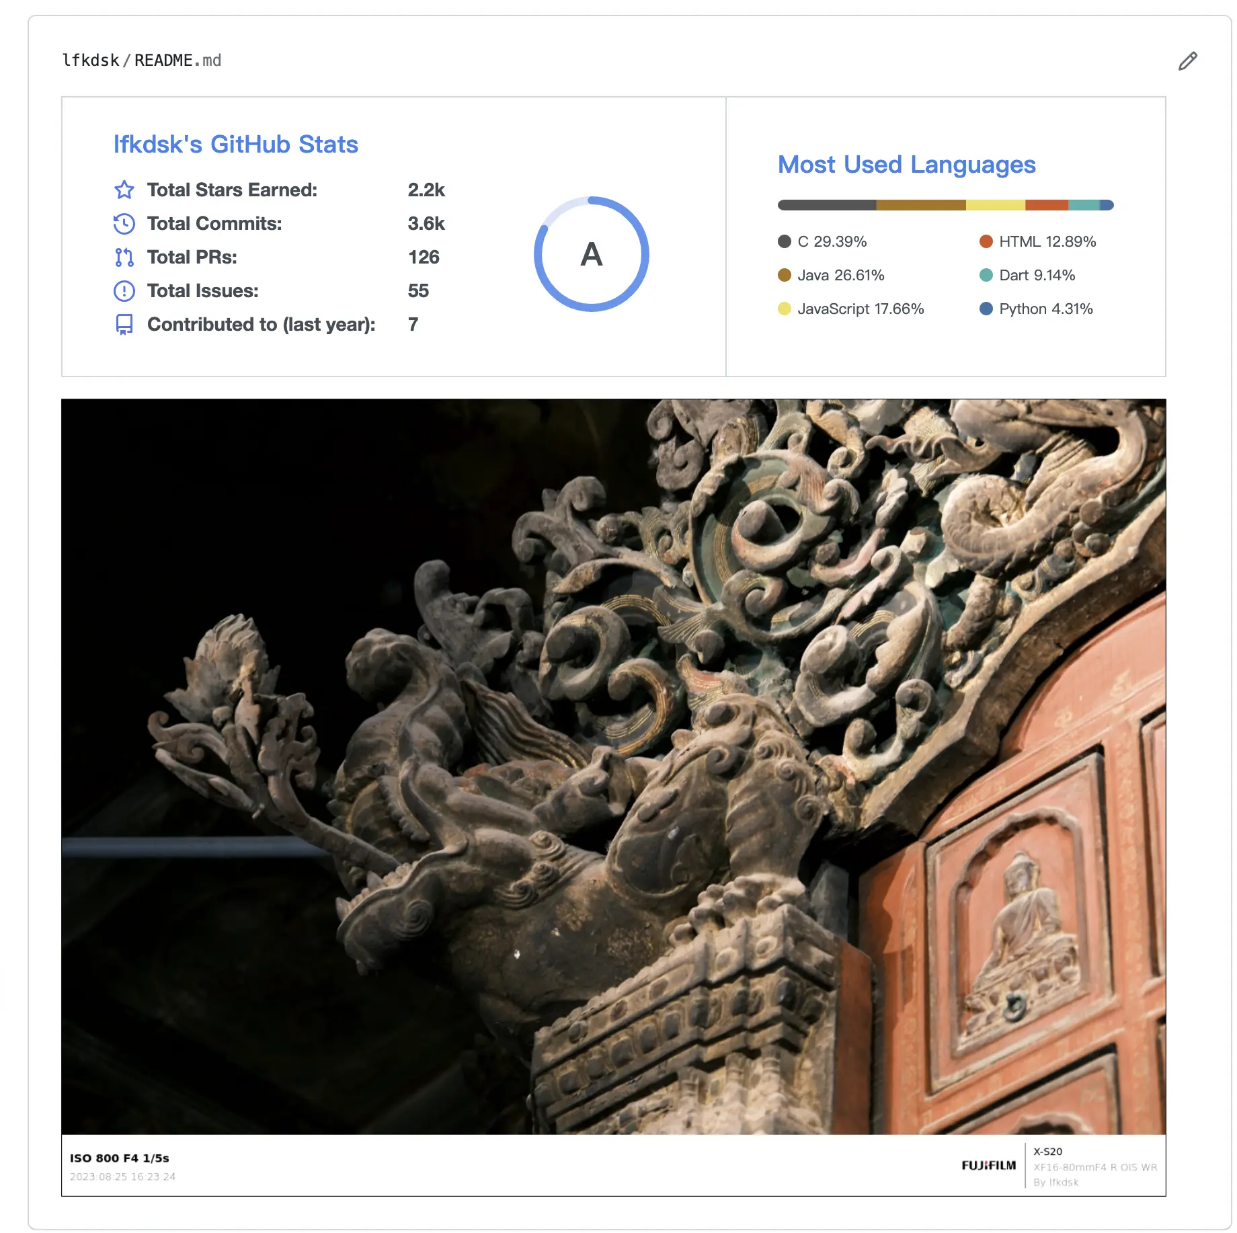Click the clock icon beside Total Commits
Viewport: 1237px width, 1233px height.
124,224
